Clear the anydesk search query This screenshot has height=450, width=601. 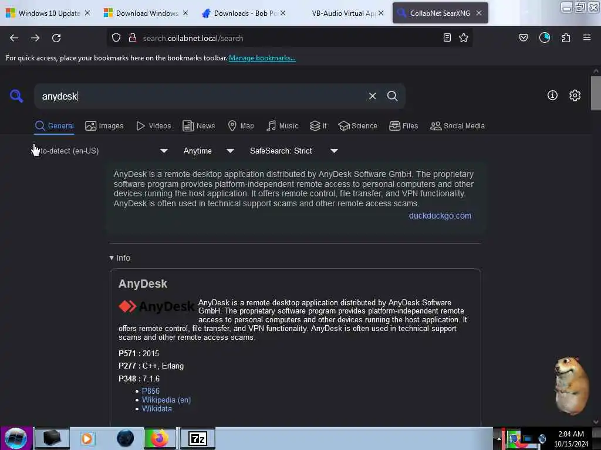click(x=372, y=96)
